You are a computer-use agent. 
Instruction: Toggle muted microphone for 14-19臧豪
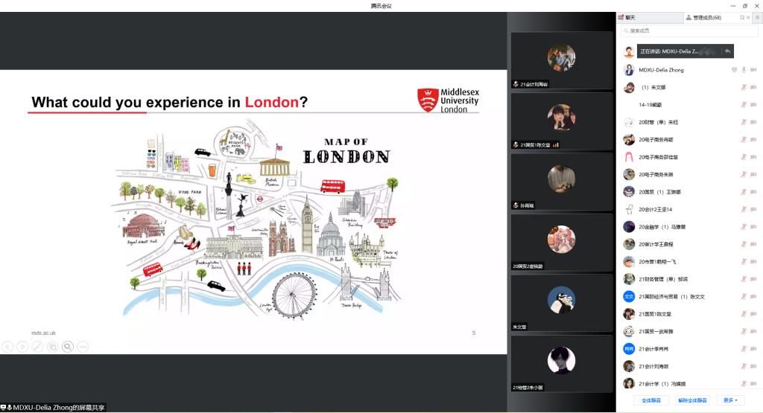[744, 105]
